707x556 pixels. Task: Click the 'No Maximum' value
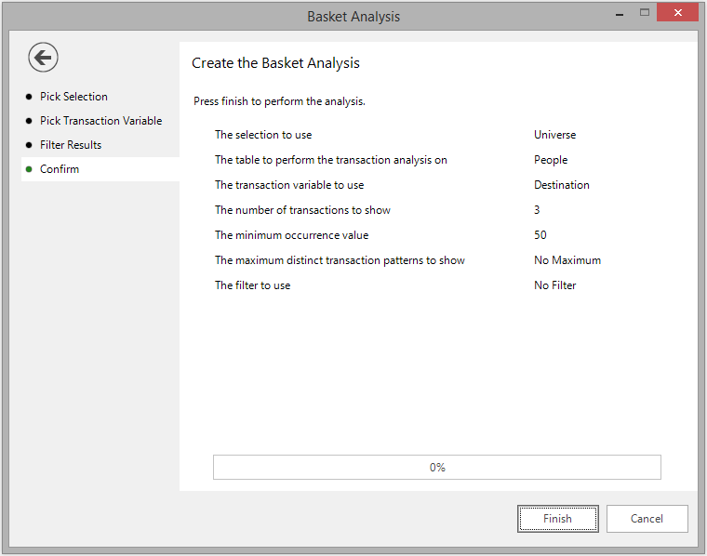[567, 260]
